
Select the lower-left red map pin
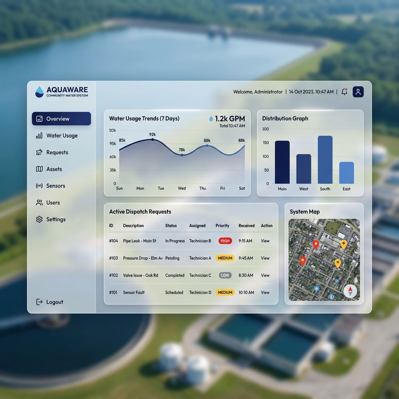pos(302,261)
